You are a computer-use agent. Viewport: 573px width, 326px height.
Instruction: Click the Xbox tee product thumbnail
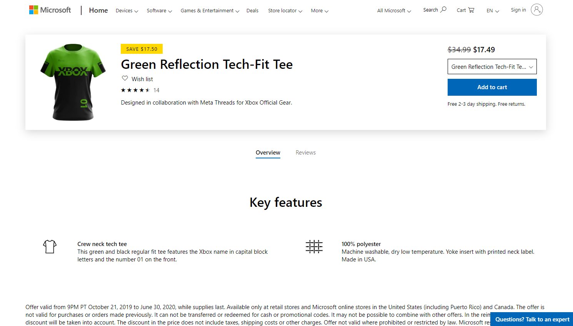point(73,82)
